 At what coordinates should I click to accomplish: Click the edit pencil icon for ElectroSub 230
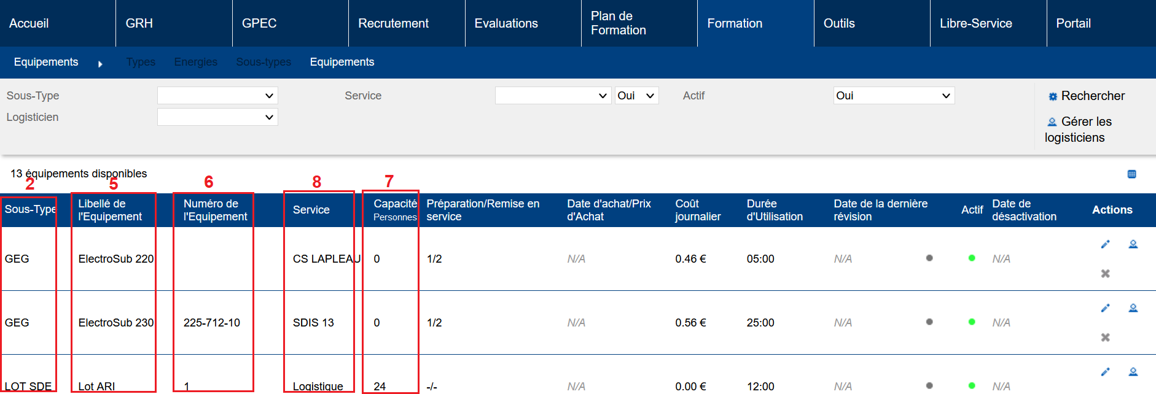tap(1105, 308)
